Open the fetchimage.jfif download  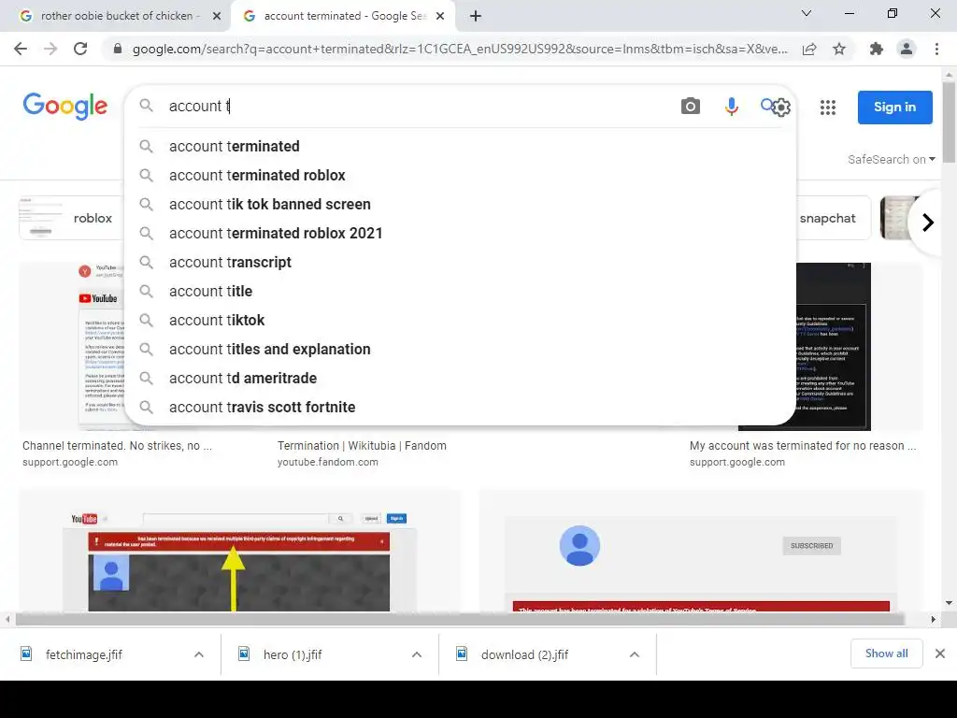83,654
